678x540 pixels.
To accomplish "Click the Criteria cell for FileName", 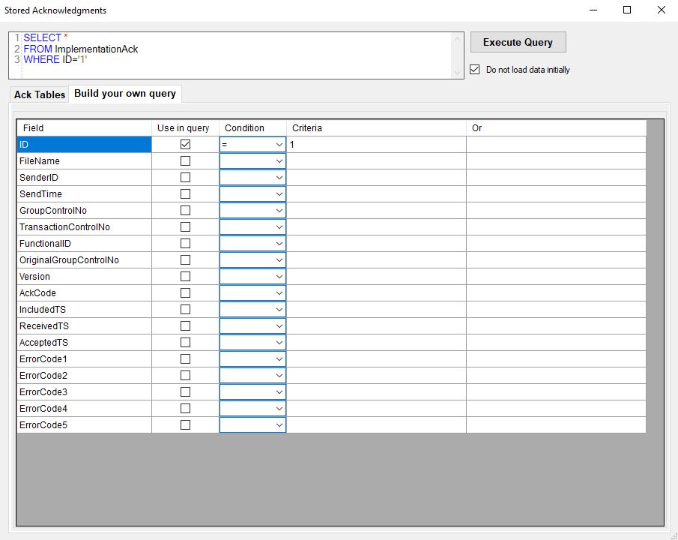I will tap(376, 160).
